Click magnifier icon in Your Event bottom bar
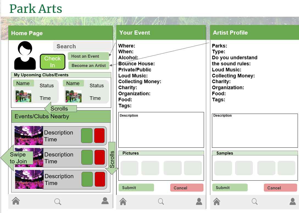Image resolution: width=299 pixels, height=213 pixels. pyautogui.click(x=161, y=202)
